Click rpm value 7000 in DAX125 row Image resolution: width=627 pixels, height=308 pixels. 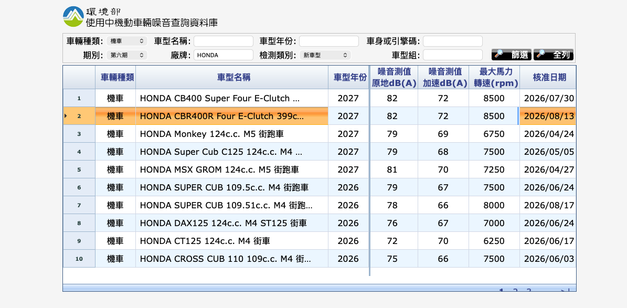click(494, 223)
